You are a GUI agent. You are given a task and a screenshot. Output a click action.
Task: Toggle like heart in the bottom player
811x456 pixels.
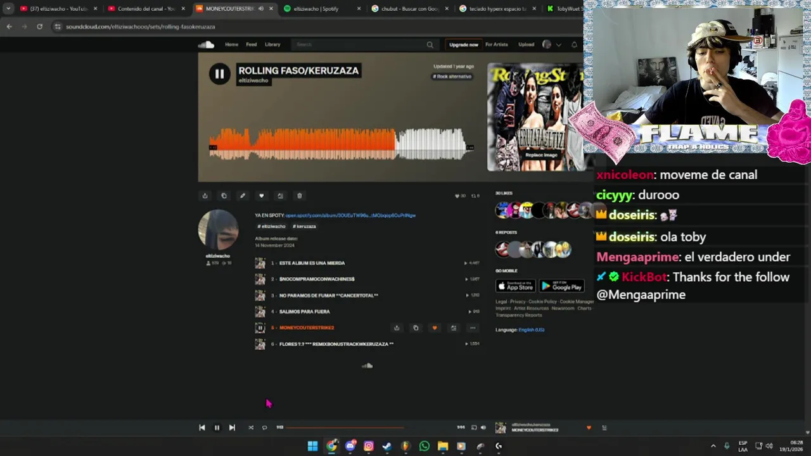(x=589, y=427)
